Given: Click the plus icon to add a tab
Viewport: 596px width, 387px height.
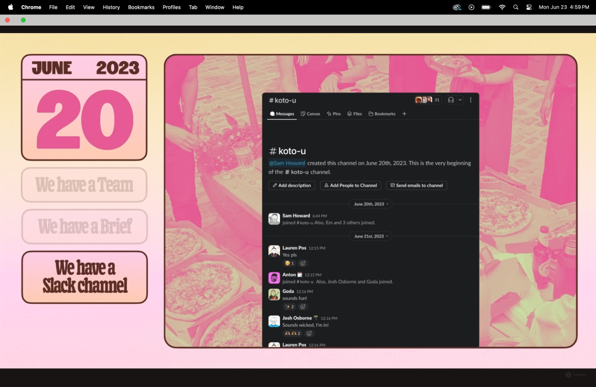Looking at the screenshot, I should (x=404, y=114).
